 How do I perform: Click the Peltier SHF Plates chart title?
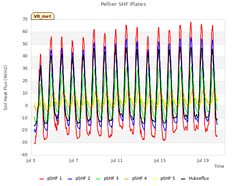[x=123, y=4]
